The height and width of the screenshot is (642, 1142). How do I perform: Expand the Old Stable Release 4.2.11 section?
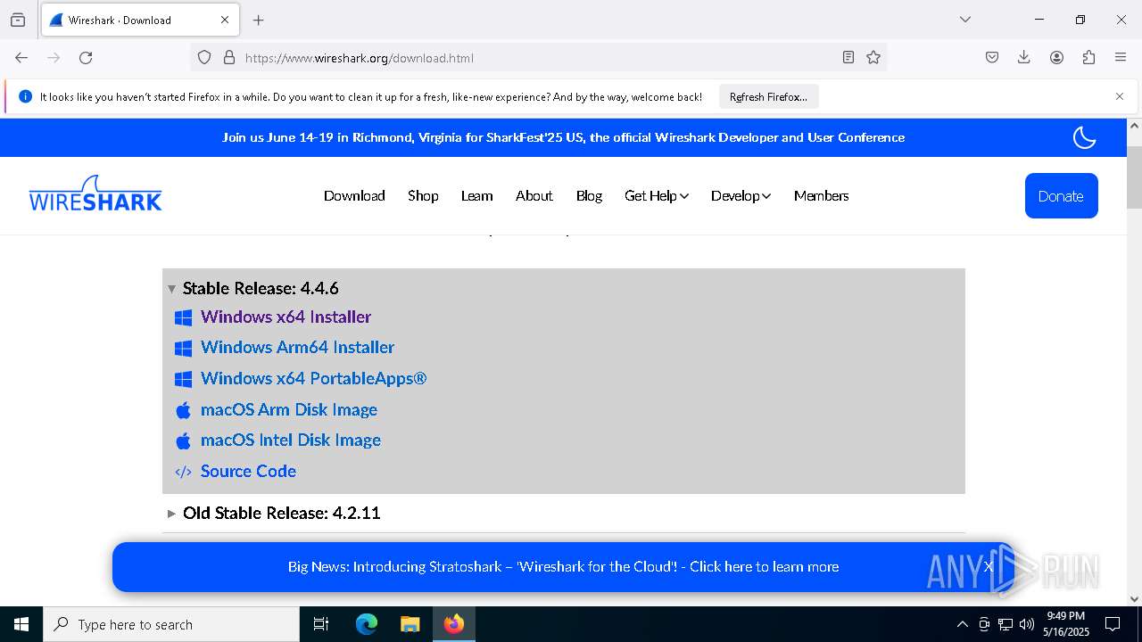(x=172, y=514)
